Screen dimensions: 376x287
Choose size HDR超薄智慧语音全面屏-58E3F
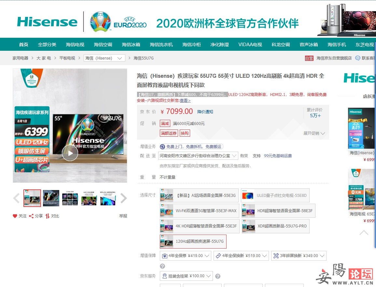coord(278,211)
